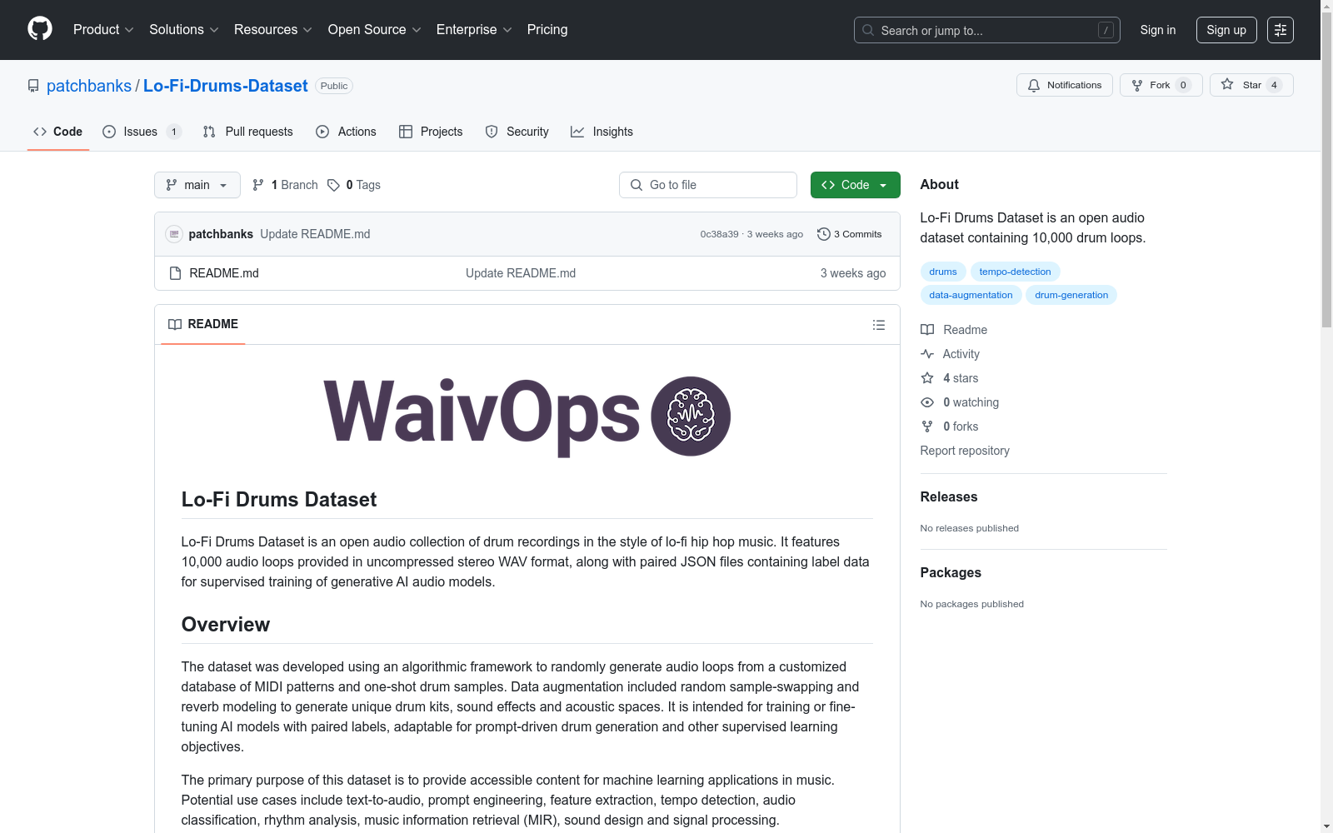Switch to the Issues tab
Screen dimensions: 1333x833
[142, 132]
